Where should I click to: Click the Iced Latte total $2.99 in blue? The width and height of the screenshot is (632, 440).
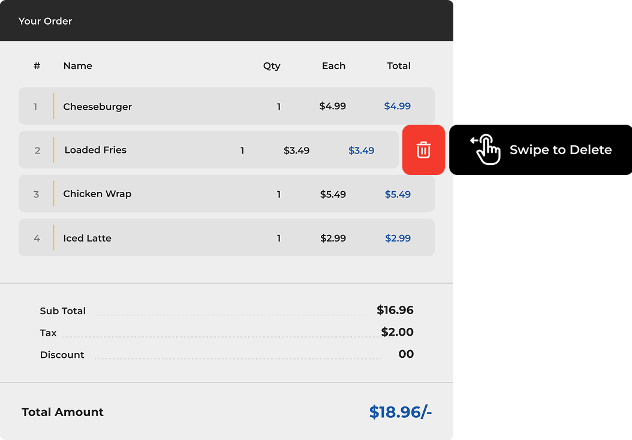point(398,238)
